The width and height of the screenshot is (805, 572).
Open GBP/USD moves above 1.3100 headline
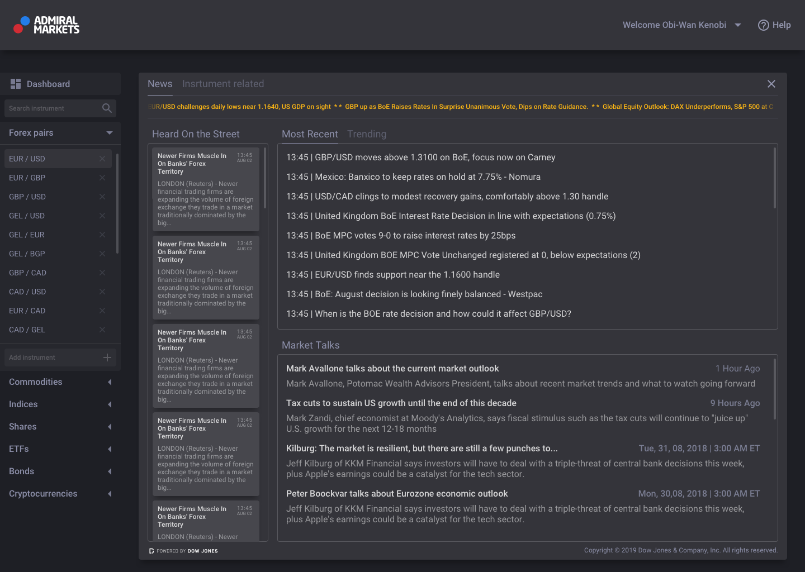[x=421, y=158]
